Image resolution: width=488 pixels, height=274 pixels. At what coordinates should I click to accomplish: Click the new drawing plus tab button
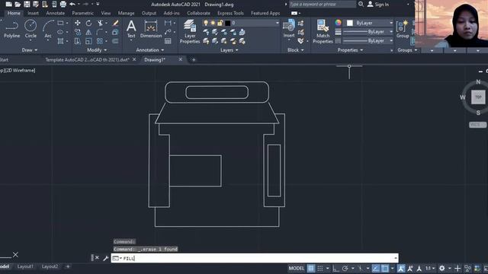click(x=193, y=59)
